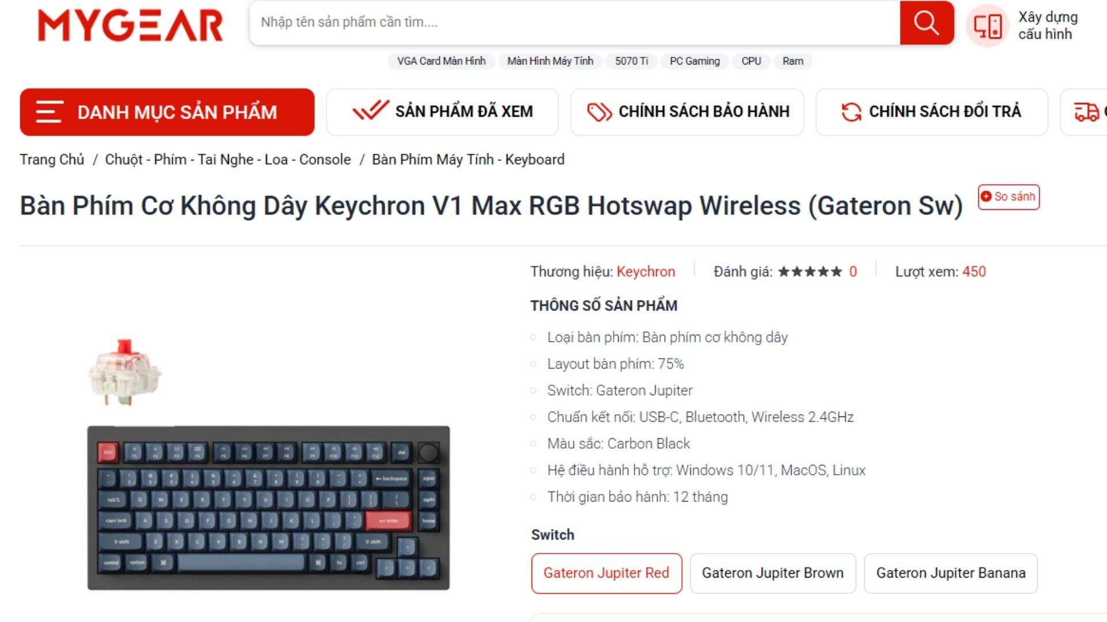
Task: Click the double-check icon for Sản phẩm đã xem
Action: (371, 110)
